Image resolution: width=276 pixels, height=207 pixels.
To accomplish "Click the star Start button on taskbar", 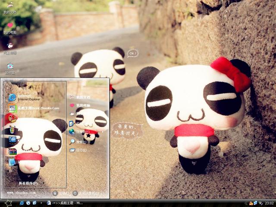I will pos(8,203).
